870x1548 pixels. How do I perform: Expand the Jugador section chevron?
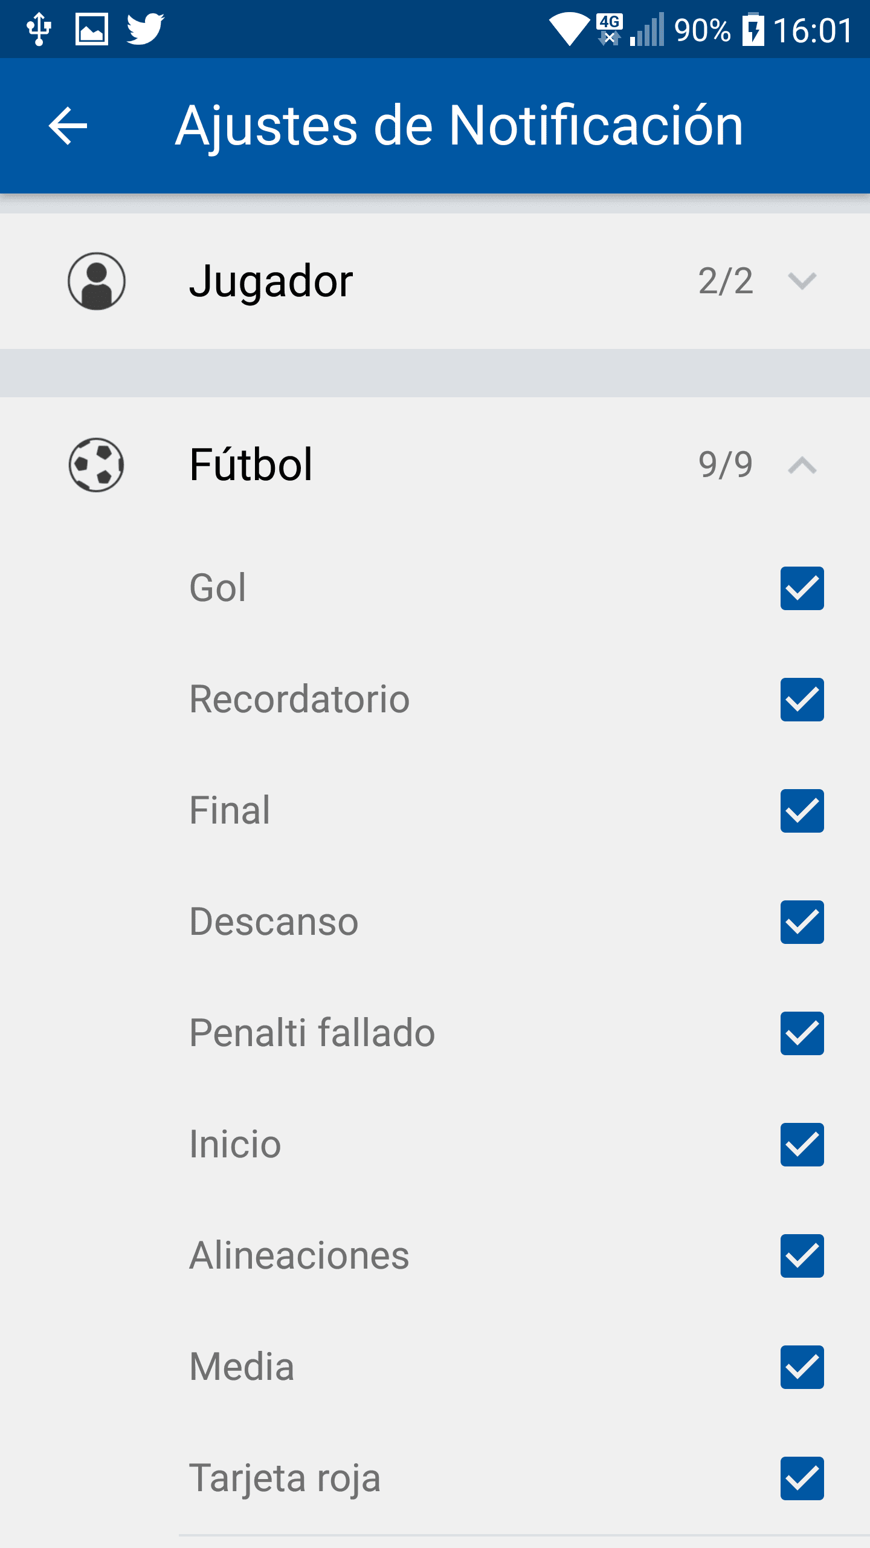point(802,281)
